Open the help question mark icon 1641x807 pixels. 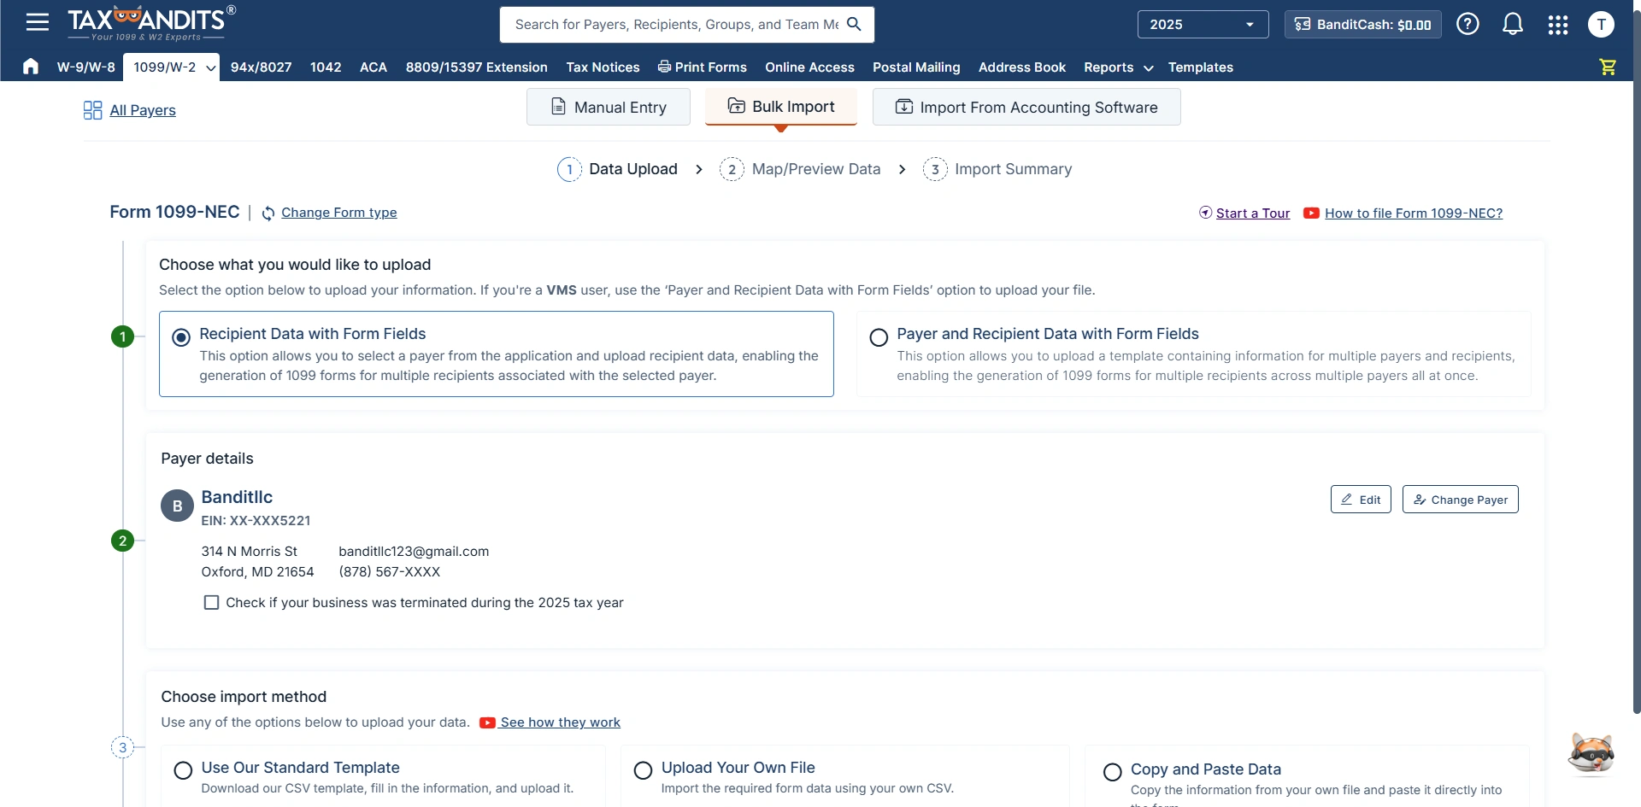tap(1467, 24)
